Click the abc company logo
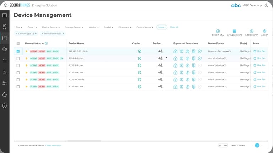 pyautogui.click(x=236, y=5)
